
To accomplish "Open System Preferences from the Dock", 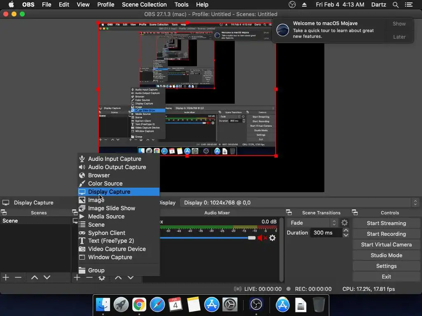I will (x=230, y=304).
